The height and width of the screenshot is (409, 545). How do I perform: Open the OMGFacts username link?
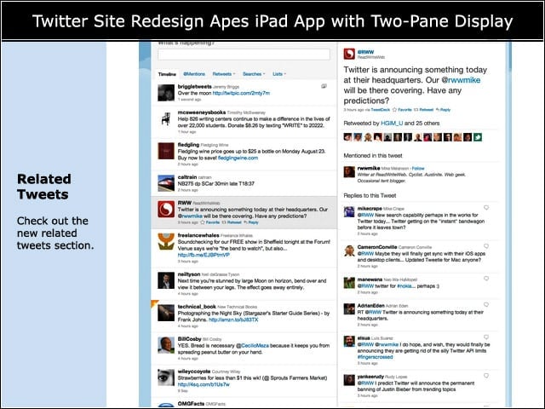[x=191, y=404]
